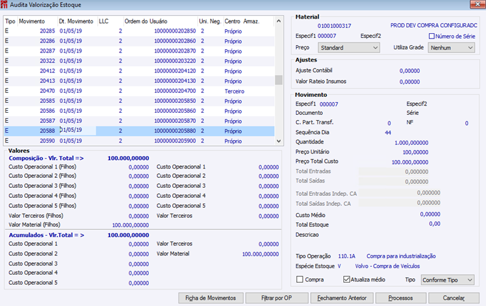Click the Dt. Movimento column header
Screen dimensions: 486x306
pyautogui.click(x=77, y=21)
